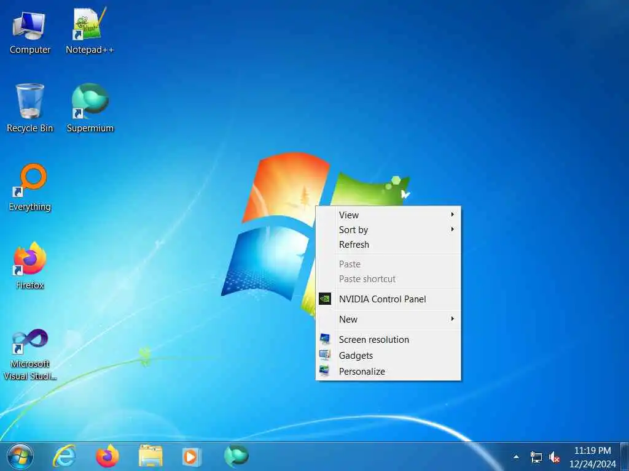The width and height of the screenshot is (629, 471).
Task: Click the View submenu arrow
Action: (x=453, y=215)
